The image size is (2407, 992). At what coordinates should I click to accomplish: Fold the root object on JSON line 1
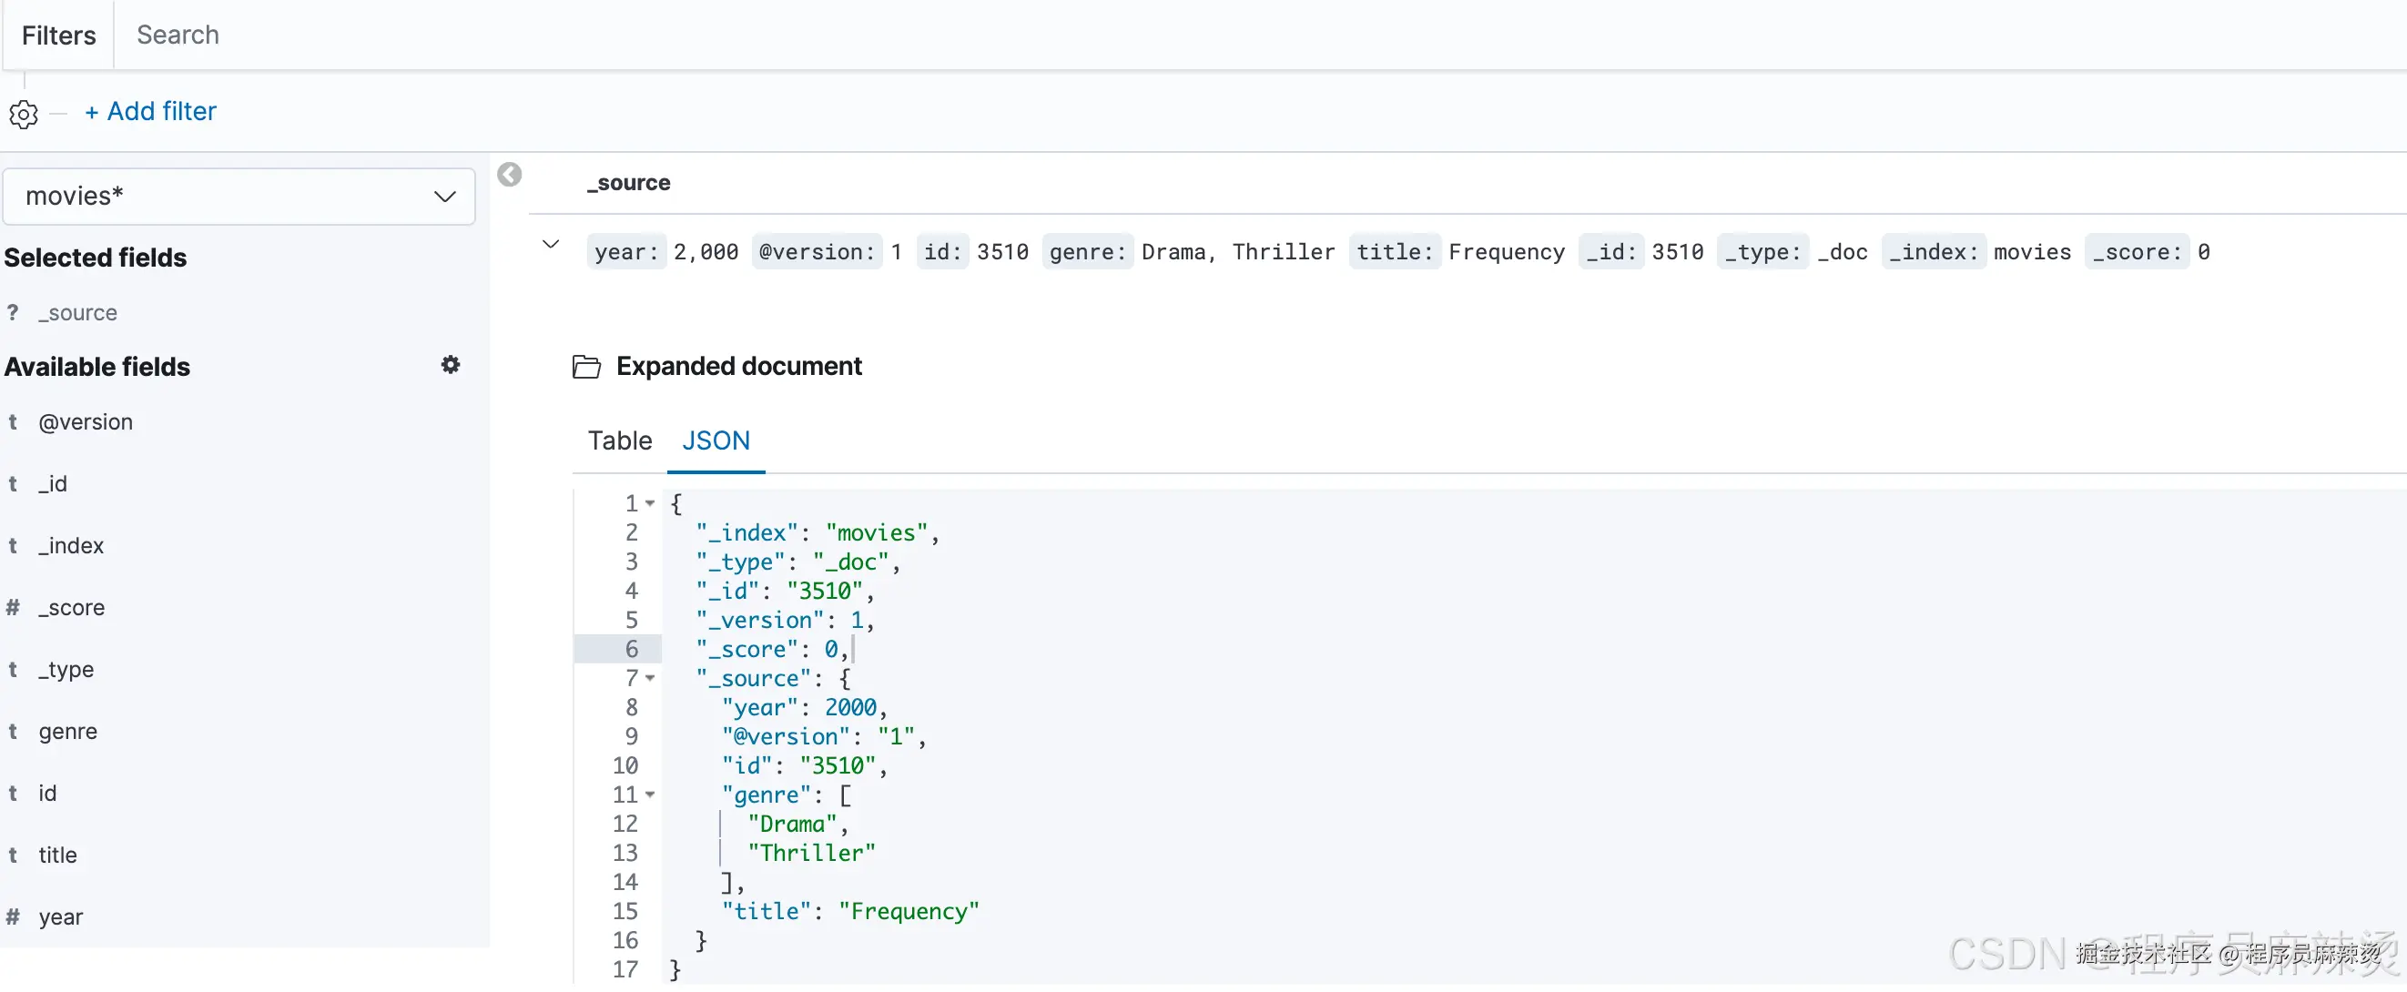[650, 503]
